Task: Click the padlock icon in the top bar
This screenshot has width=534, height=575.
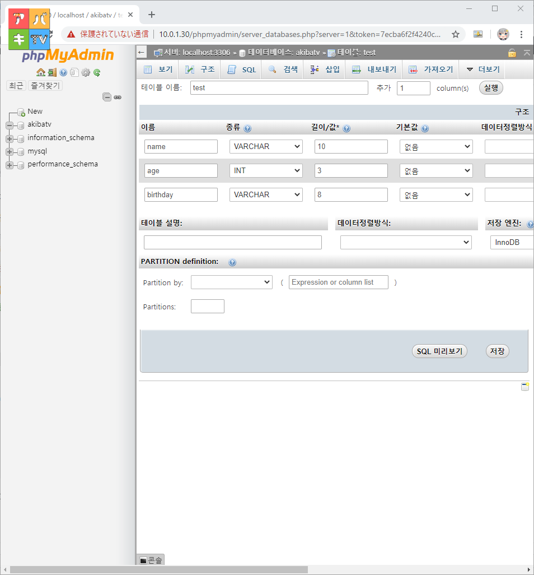Action: point(512,52)
